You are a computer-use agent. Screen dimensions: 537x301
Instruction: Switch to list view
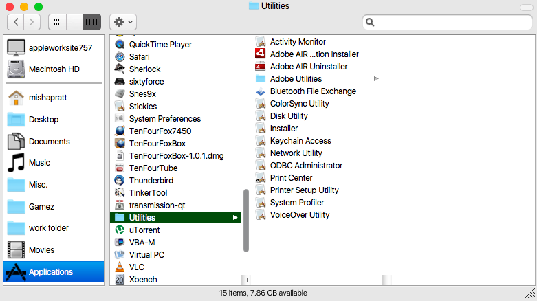pyautogui.click(x=75, y=22)
